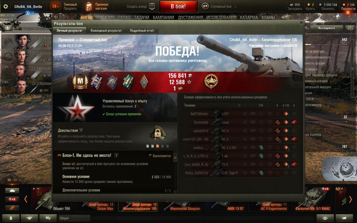Open the chat channels icon button

coord(48,218)
